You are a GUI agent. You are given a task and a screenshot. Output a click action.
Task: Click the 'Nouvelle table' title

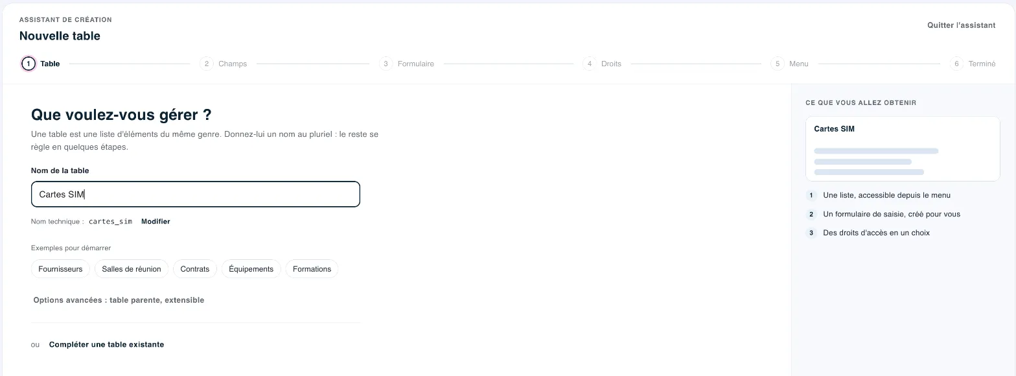point(60,36)
